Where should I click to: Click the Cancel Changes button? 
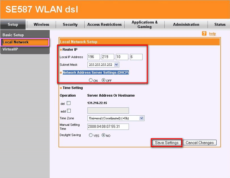pyautogui.click(x=200, y=143)
